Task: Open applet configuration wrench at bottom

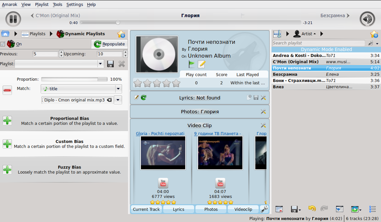Action: 264,209
